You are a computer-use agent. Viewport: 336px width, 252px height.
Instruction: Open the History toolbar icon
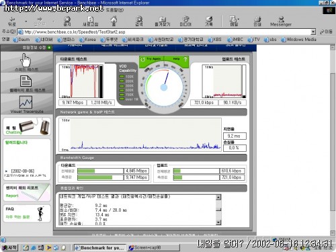click(x=209, y=22)
